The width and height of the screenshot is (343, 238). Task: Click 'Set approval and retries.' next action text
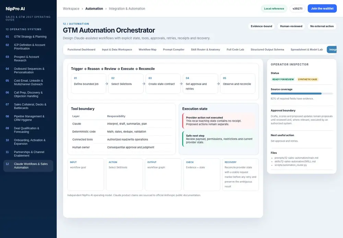tap(284, 141)
